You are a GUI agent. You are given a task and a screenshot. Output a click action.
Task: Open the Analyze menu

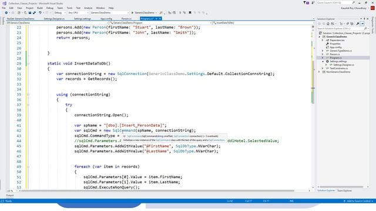coord(88,8)
